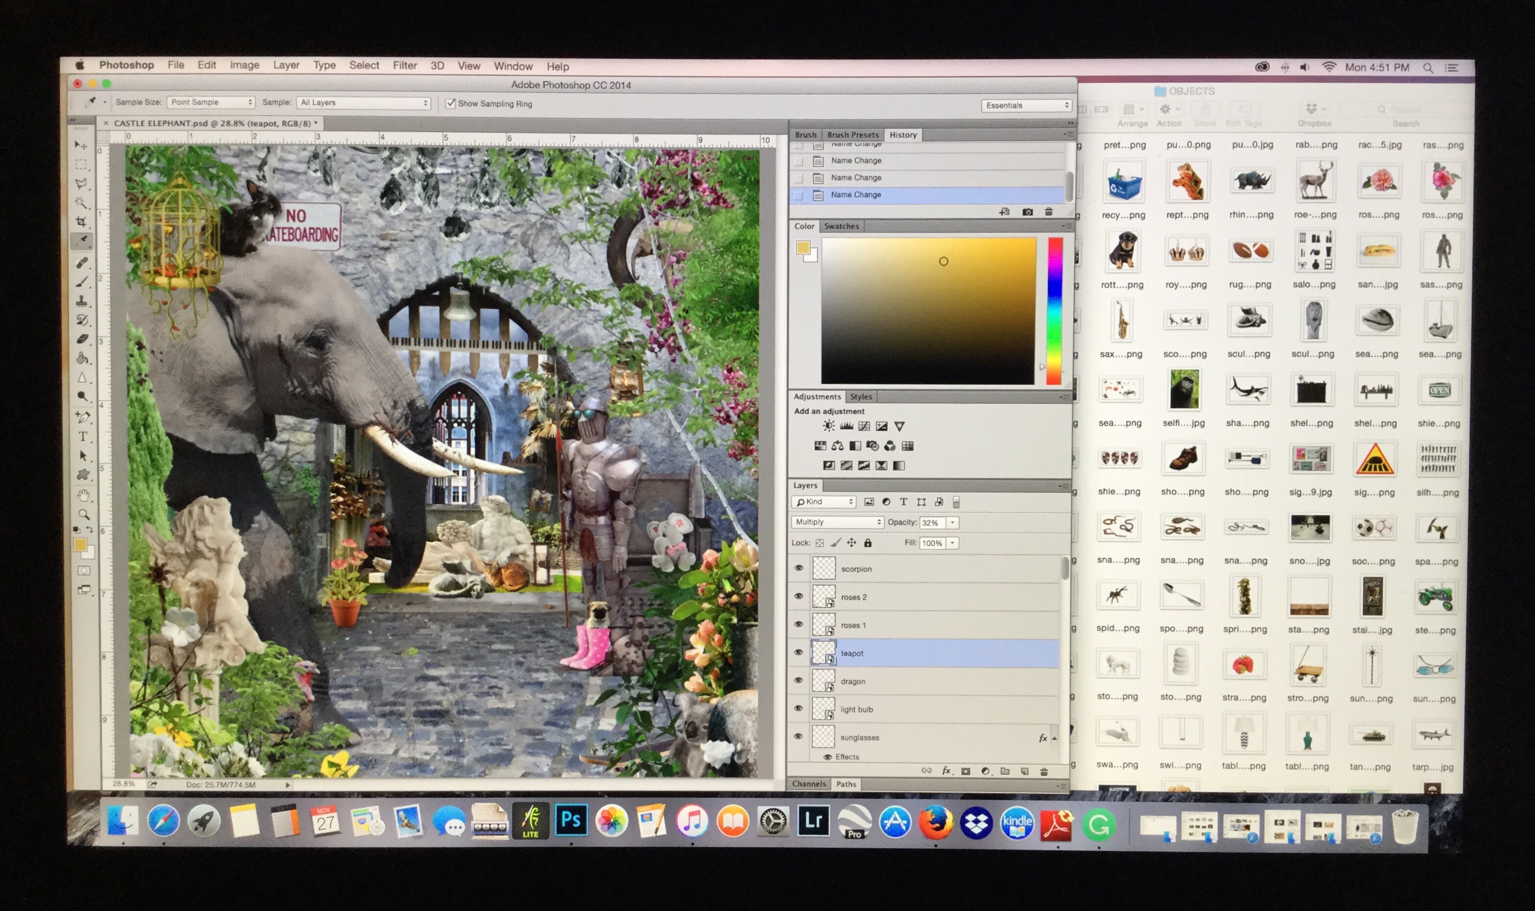1535x911 pixels.
Task: Delete current history state with the trash button
Action: click(x=1050, y=211)
